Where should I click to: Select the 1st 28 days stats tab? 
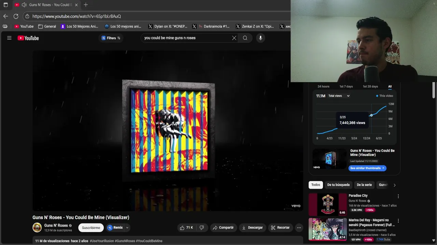pyautogui.click(x=370, y=86)
